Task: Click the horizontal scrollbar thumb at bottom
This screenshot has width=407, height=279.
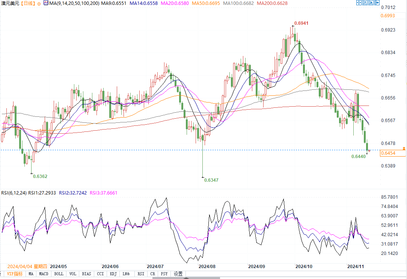Action: click(186, 278)
